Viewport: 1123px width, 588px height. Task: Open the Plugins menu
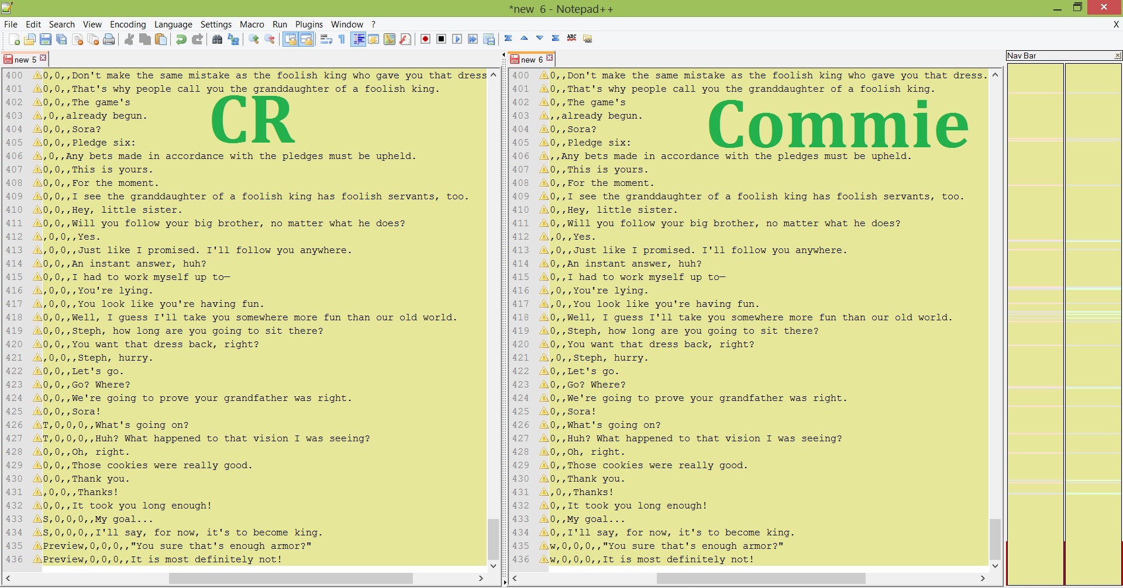(309, 24)
